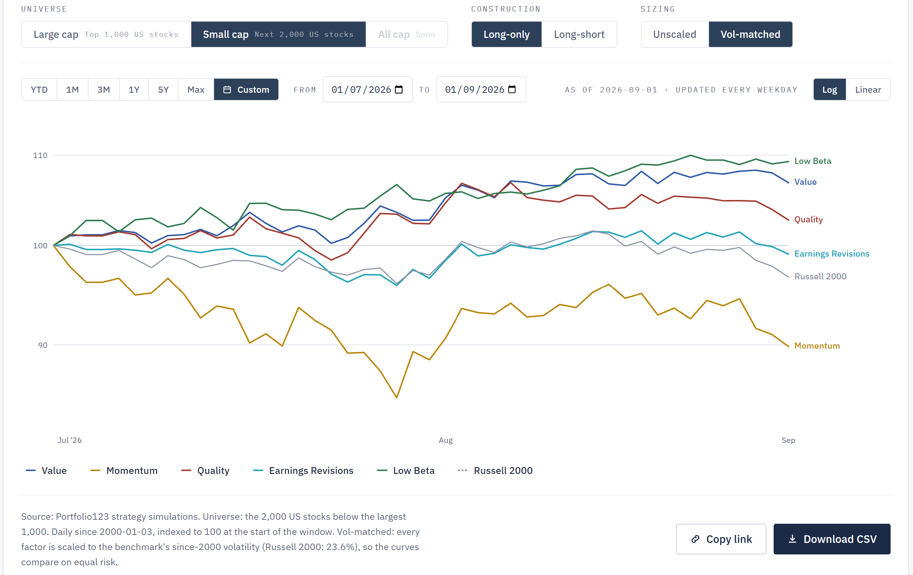Open the TO date calendar picker icon
Screen dimensions: 913x575
click(x=512, y=90)
